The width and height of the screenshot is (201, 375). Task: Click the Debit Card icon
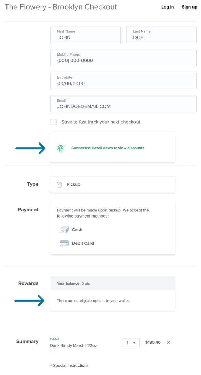[x=64, y=243]
